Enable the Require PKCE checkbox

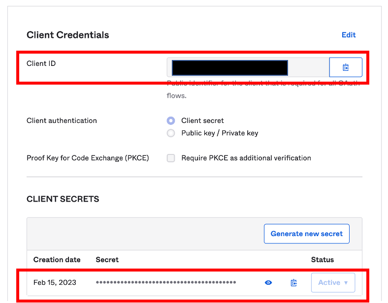pyautogui.click(x=171, y=158)
